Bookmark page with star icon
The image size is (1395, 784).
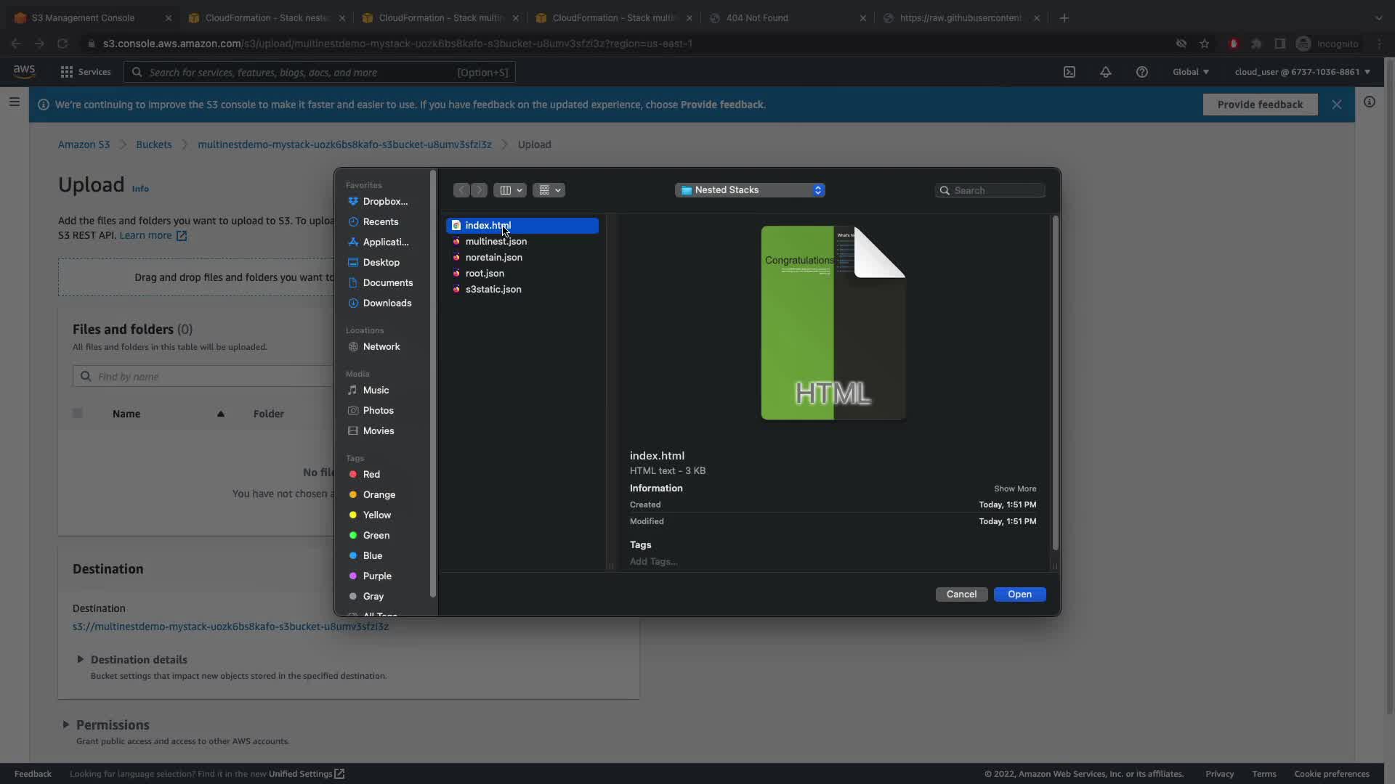[x=1205, y=44]
